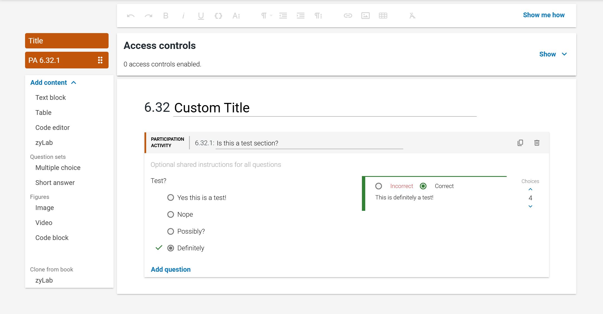The height and width of the screenshot is (314, 603).
Task: Click the redo icon
Action: (148, 16)
